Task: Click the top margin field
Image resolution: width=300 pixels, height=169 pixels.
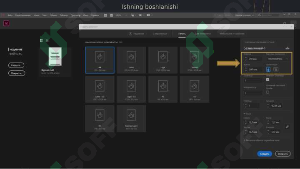Action: coord(254,122)
